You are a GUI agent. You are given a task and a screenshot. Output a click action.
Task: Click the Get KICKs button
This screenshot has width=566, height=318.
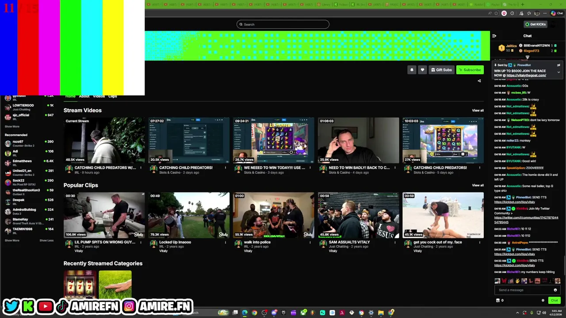pos(535,24)
